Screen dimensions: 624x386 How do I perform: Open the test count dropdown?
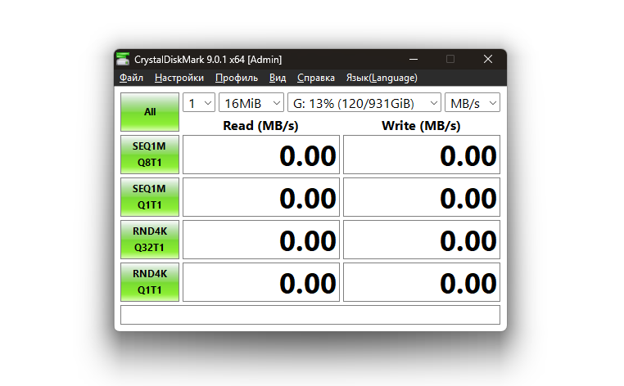pos(198,104)
